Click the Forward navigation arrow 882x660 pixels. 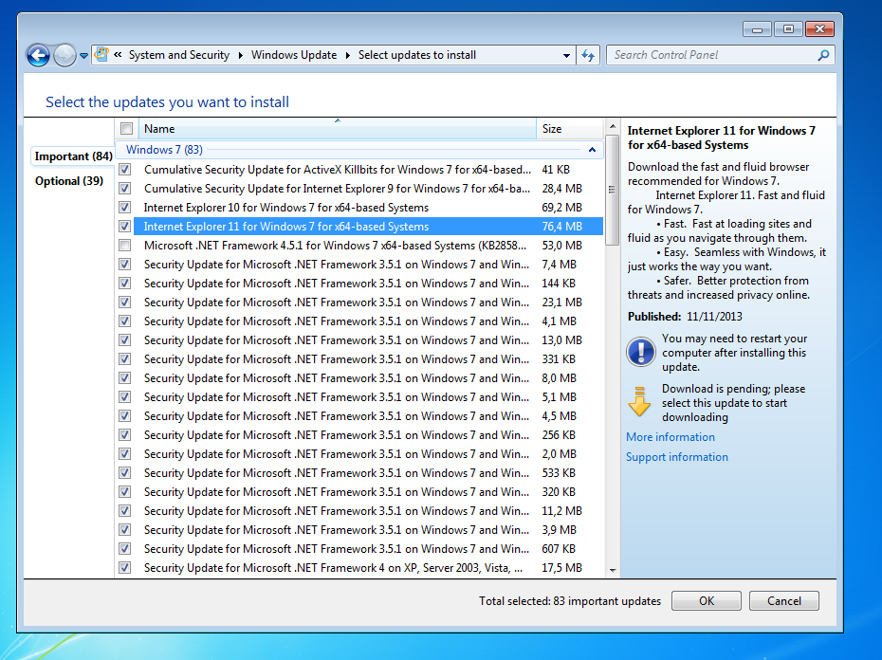(x=64, y=56)
